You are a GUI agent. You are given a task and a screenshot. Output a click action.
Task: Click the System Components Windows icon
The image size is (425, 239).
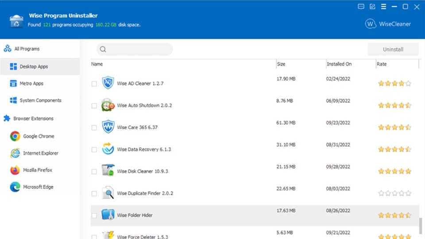click(x=13, y=100)
